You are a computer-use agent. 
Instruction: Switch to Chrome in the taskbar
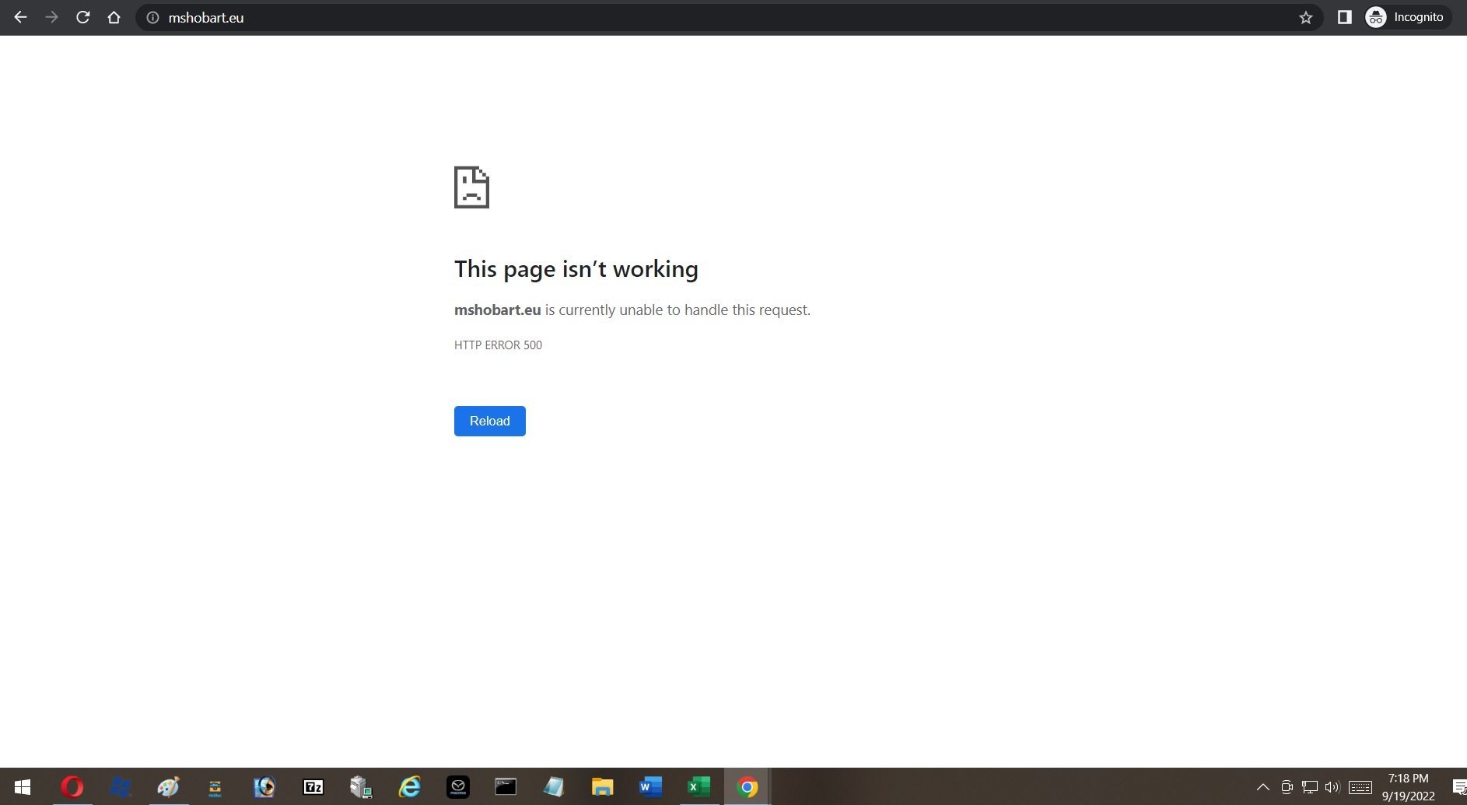point(748,787)
